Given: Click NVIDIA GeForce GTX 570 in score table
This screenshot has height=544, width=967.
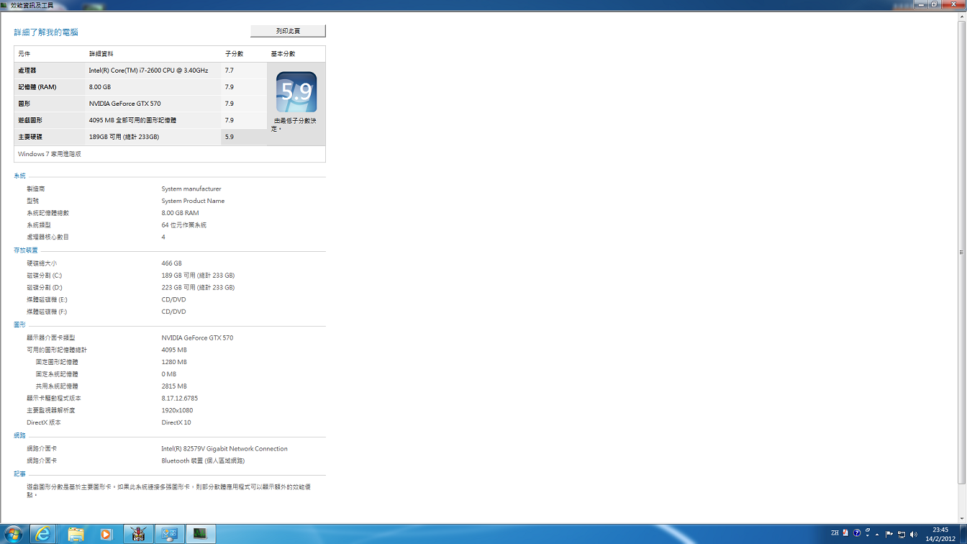Looking at the screenshot, I should tap(125, 104).
